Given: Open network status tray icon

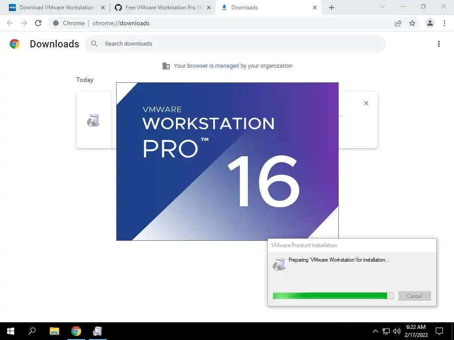Looking at the screenshot, I should 386,331.
